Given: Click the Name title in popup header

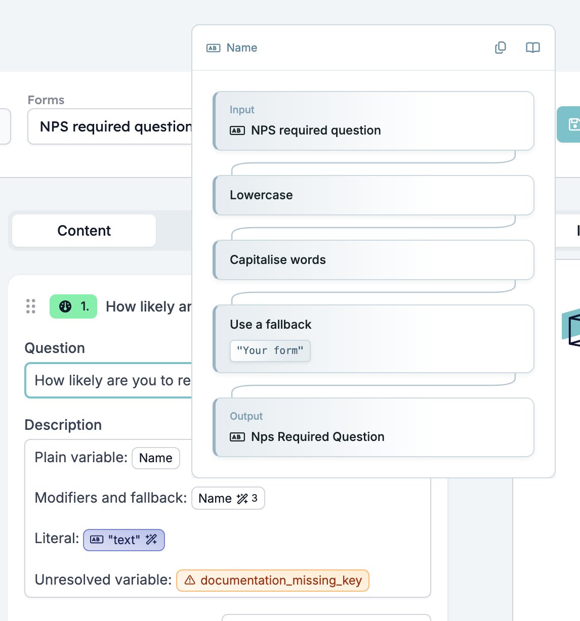Looking at the screenshot, I should (x=242, y=48).
